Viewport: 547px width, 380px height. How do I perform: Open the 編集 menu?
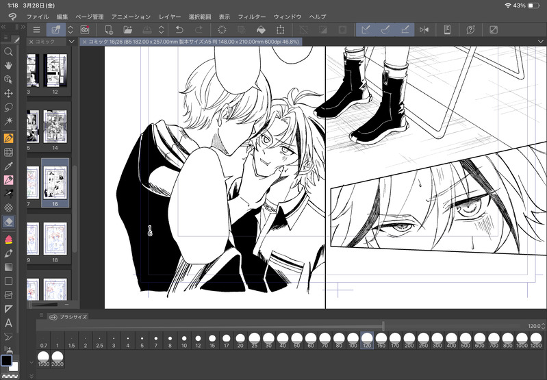(x=62, y=16)
